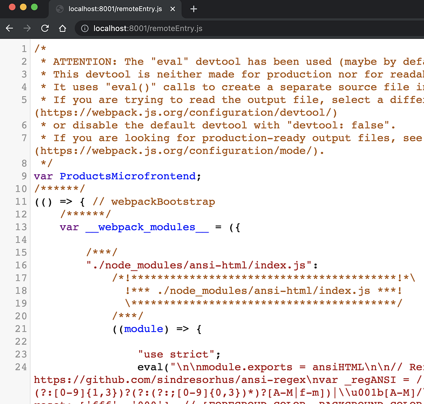The width and height of the screenshot is (424, 404).
Task: Click the 'If you are trying to read' comment
Action: point(232,100)
